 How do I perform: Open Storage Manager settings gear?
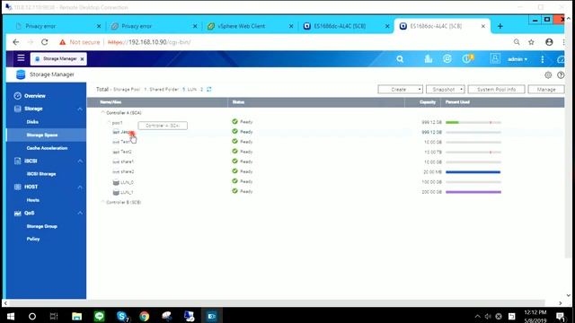point(548,75)
